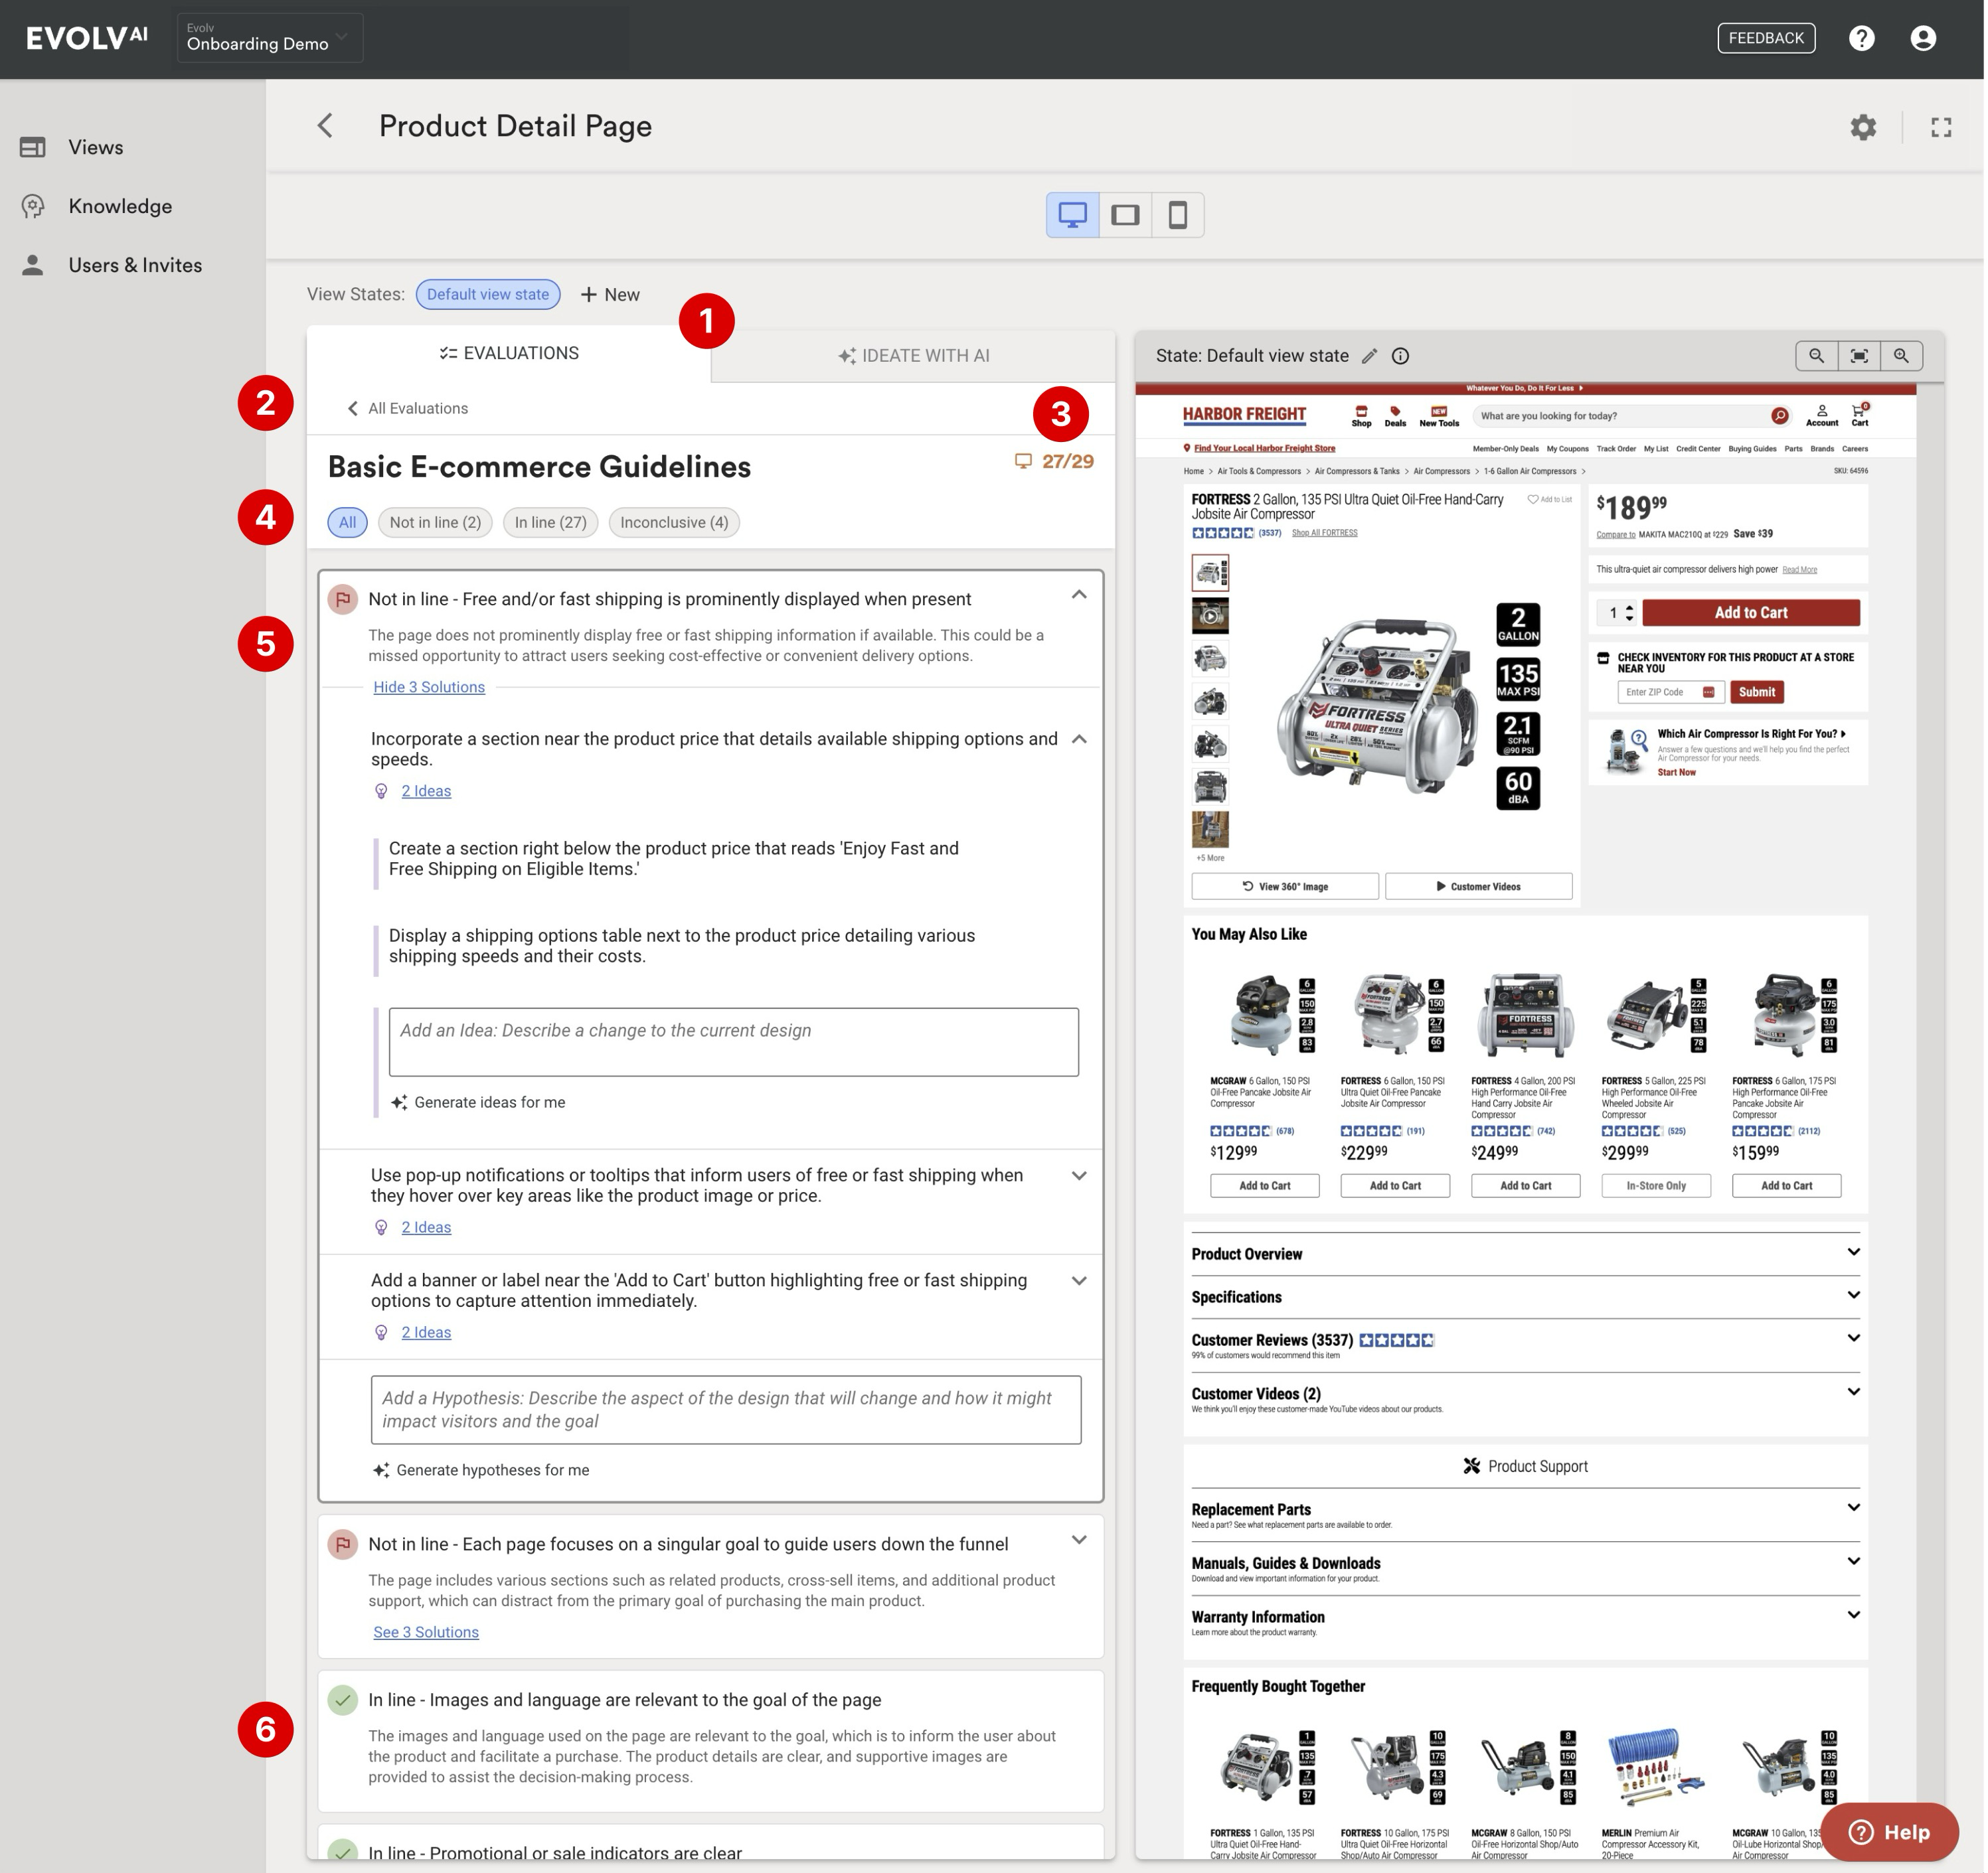Filter evaluations by Not in line (2)

pyautogui.click(x=435, y=523)
